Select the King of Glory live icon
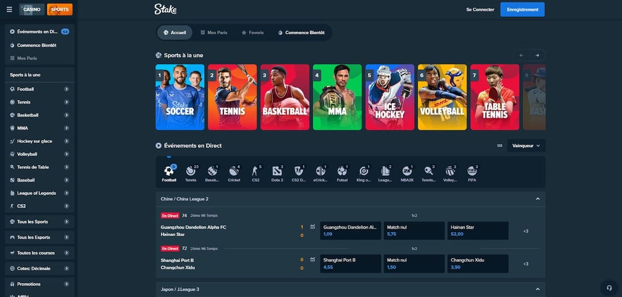The image size is (622, 297). point(364,173)
